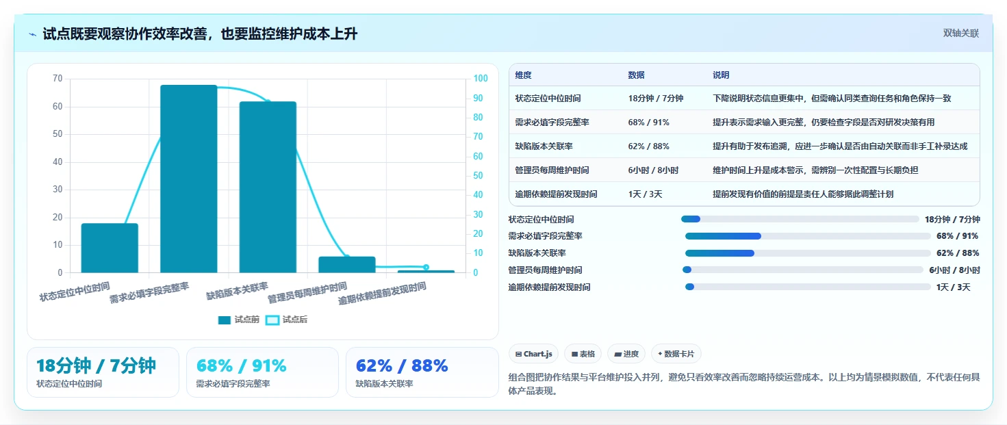Click the 双轴关联 label in header
This screenshot has height=425, width=1007.
(x=961, y=34)
